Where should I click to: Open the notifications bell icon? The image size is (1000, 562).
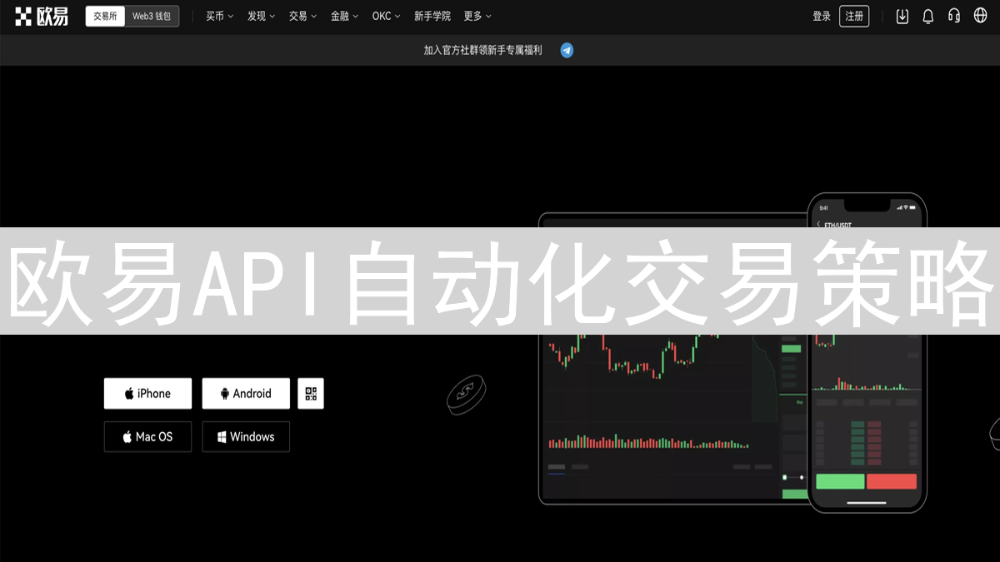928,16
